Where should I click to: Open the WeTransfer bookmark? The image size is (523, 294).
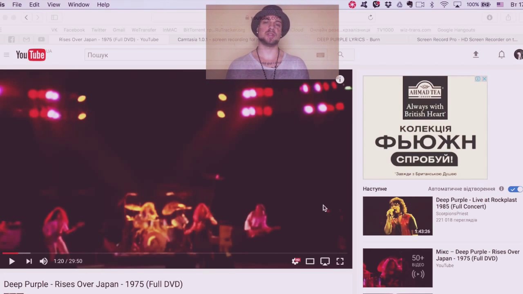[144, 30]
